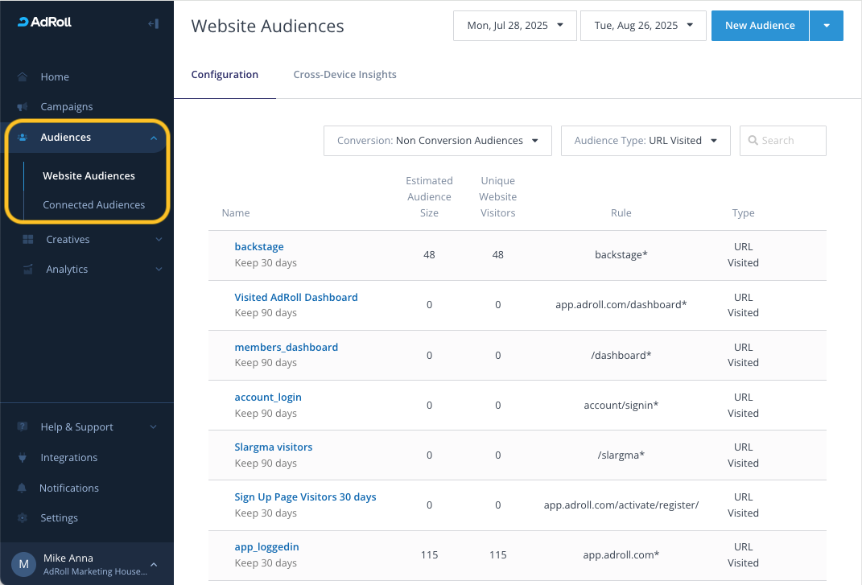Click the Notifications bell icon
Screen dimensions: 862x585
(x=23, y=488)
